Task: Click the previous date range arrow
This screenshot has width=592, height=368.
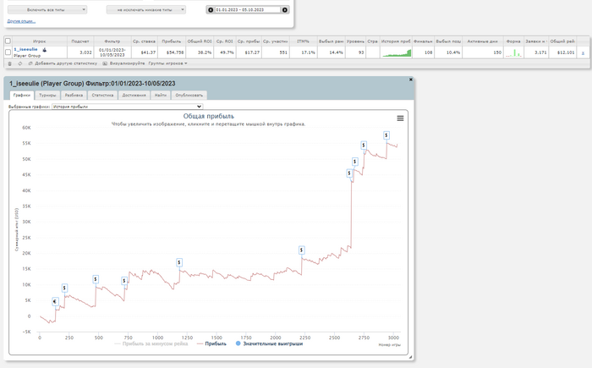Action: (211, 10)
